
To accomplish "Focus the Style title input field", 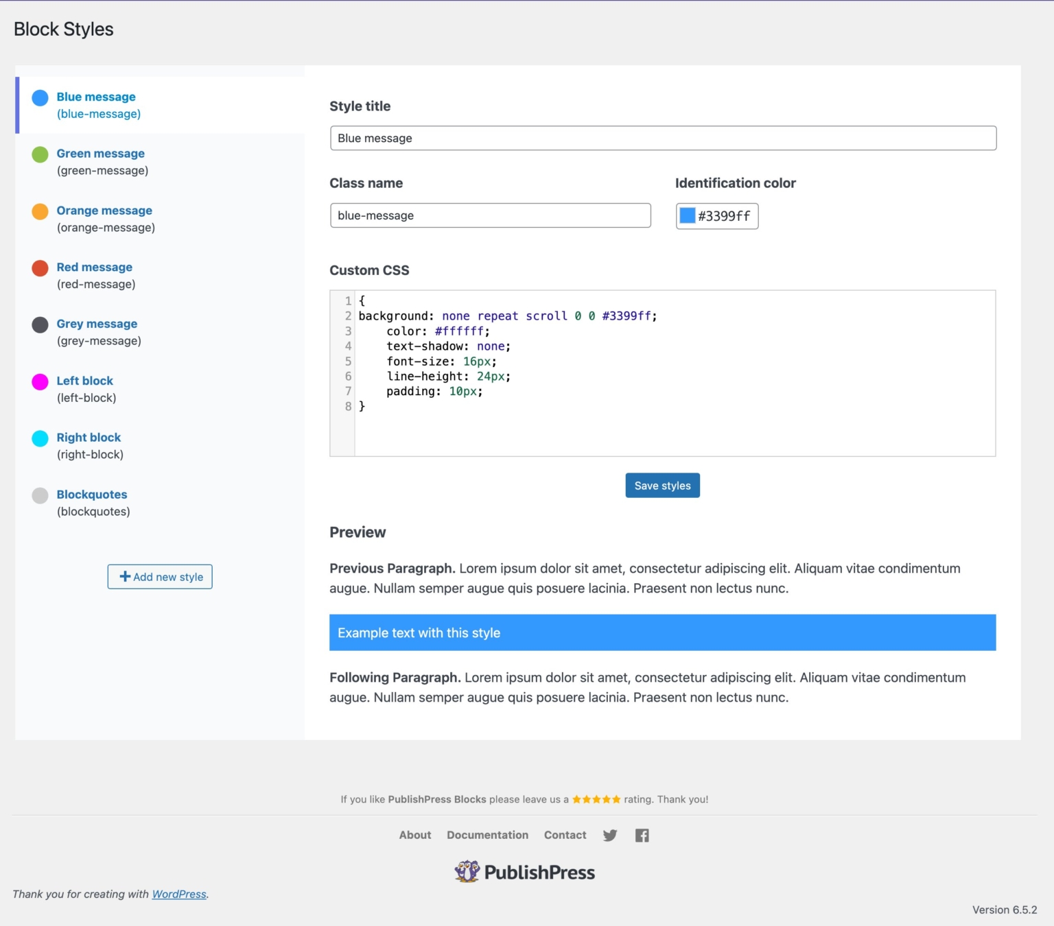I will coord(663,138).
